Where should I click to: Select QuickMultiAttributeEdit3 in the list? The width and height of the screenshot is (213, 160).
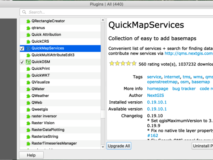click(60, 55)
